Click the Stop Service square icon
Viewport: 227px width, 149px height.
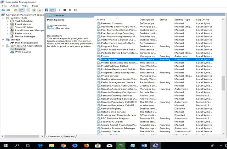tap(65, 10)
